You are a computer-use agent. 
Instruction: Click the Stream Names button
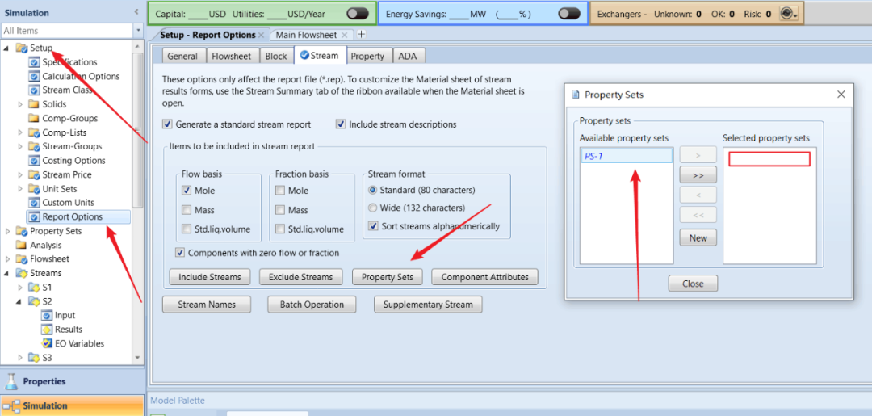click(x=207, y=305)
